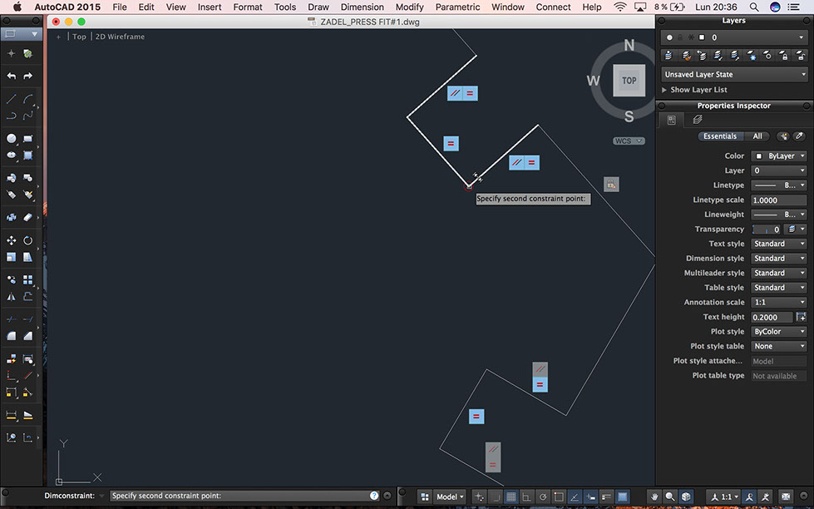814x509 pixels.
Task: Toggle Dynamic Input in status bar
Action: (x=590, y=497)
